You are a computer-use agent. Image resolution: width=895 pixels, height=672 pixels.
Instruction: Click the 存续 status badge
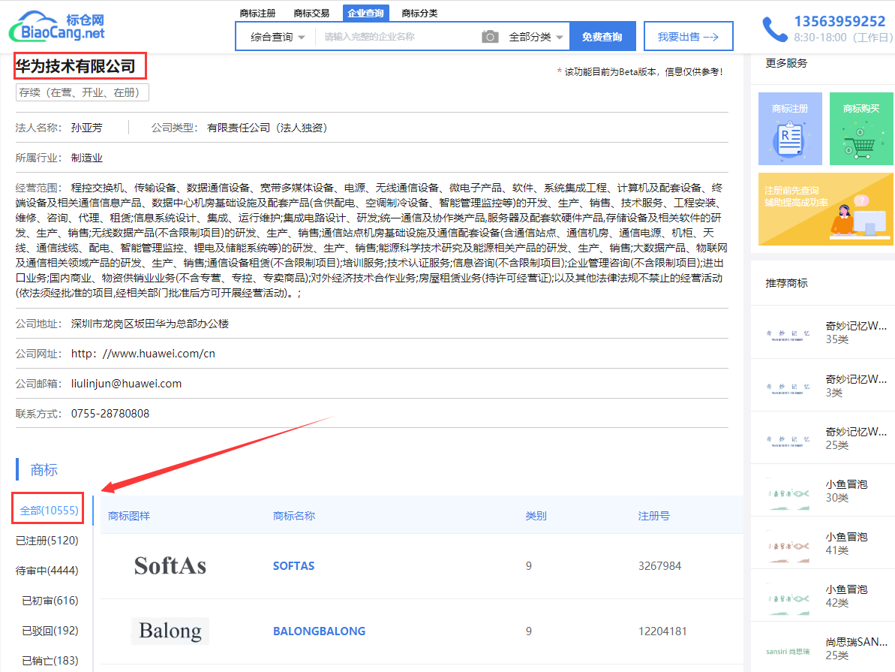(83, 92)
